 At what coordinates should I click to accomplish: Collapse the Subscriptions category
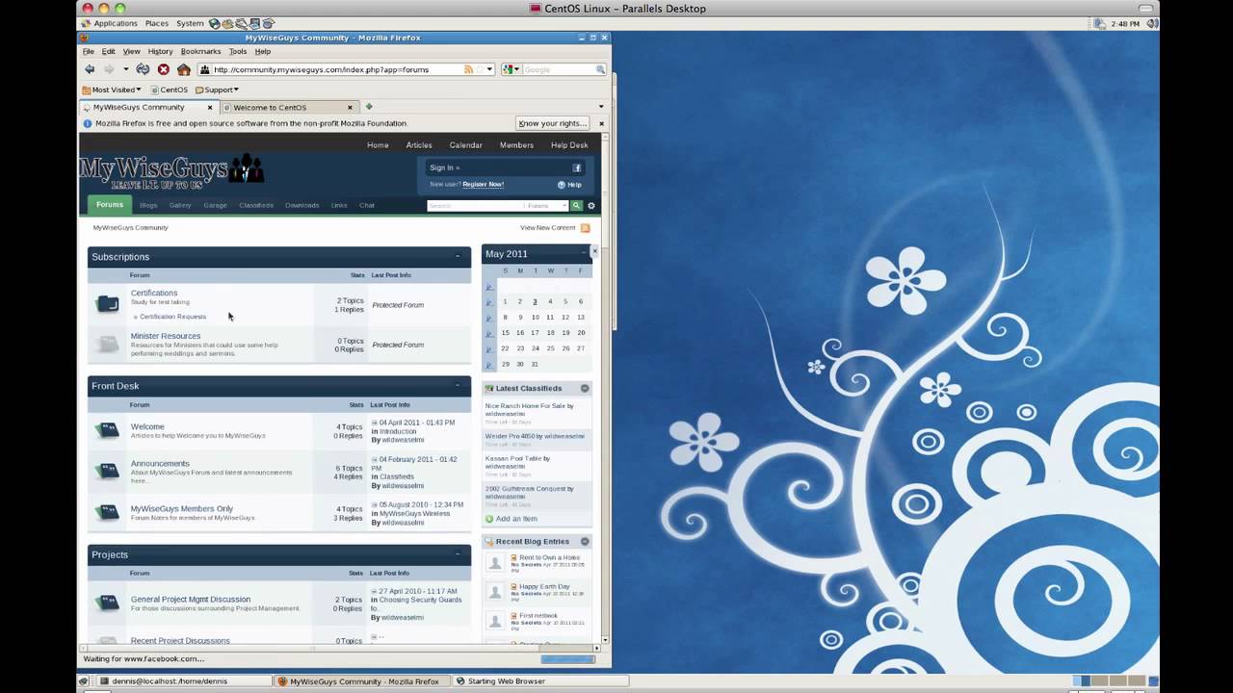coord(458,256)
